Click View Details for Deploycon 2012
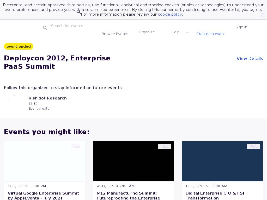 250,59
